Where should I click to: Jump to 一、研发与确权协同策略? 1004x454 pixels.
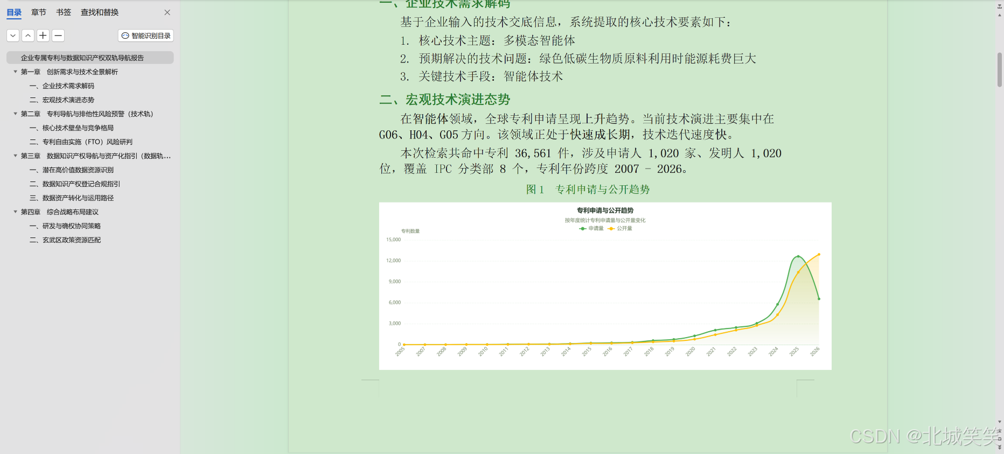pyautogui.click(x=65, y=226)
